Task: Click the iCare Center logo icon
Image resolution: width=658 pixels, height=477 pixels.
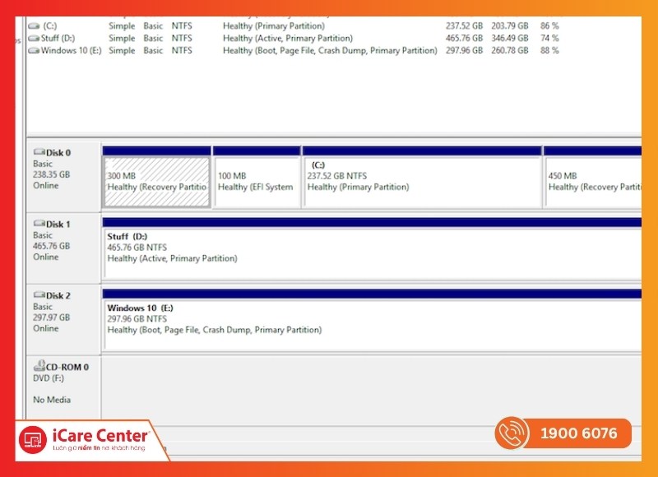Action: tap(33, 439)
